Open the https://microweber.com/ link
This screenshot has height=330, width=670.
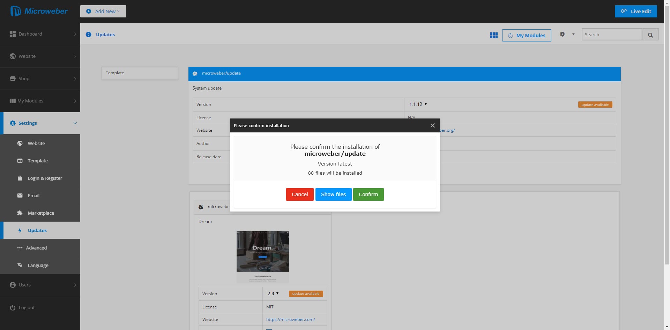coord(290,320)
